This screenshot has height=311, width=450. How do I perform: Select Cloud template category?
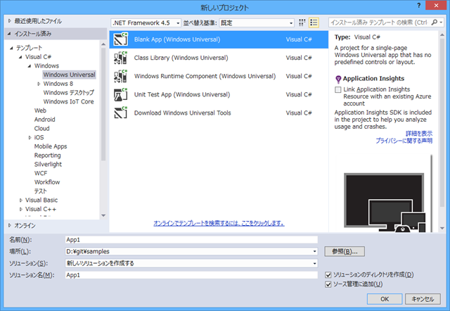click(x=42, y=128)
